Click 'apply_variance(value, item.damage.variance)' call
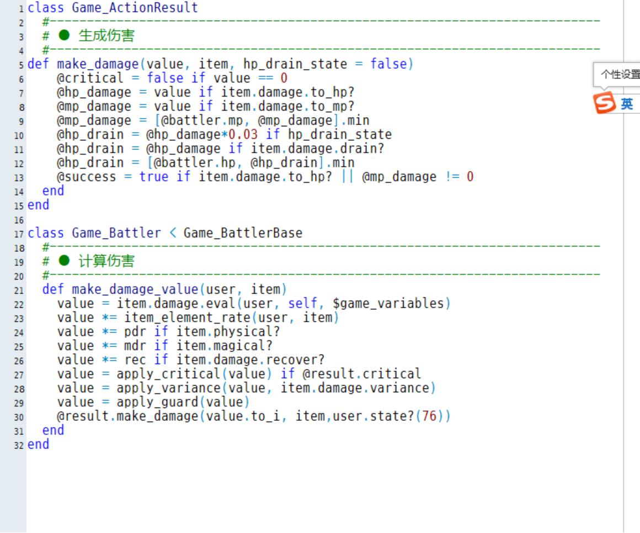 coord(276,388)
